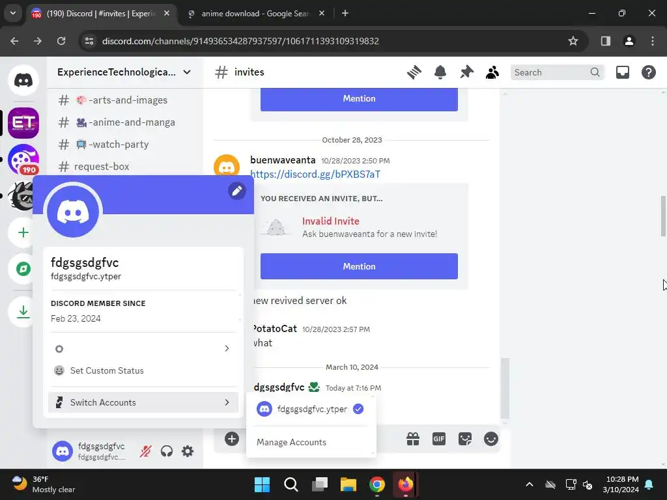
Task: Open Windows taskbar search
Action: [291, 484]
